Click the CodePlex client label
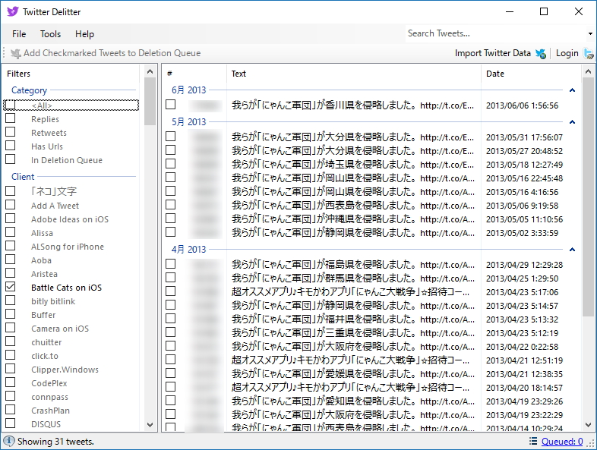This screenshot has width=597, height=450. [49, 383]
